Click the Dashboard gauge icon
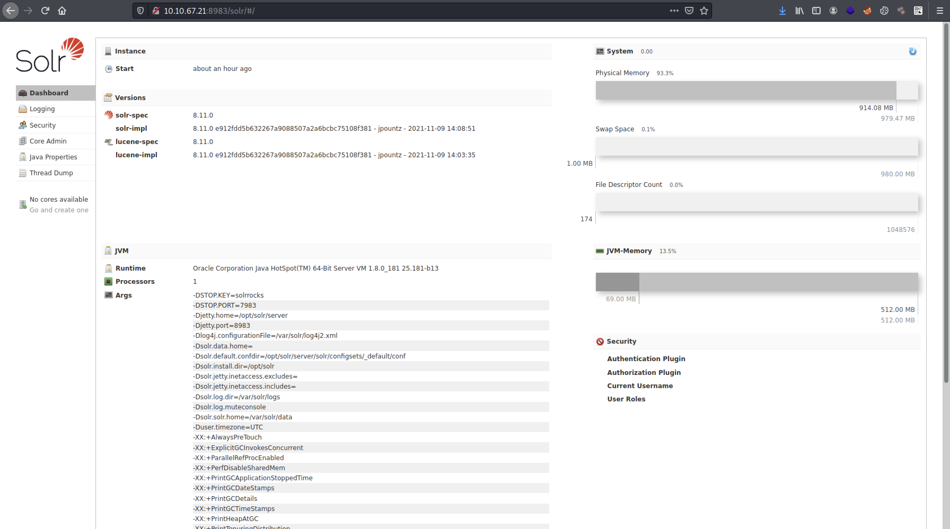Viewport: 950px width, 529px height. coord(23,93)
